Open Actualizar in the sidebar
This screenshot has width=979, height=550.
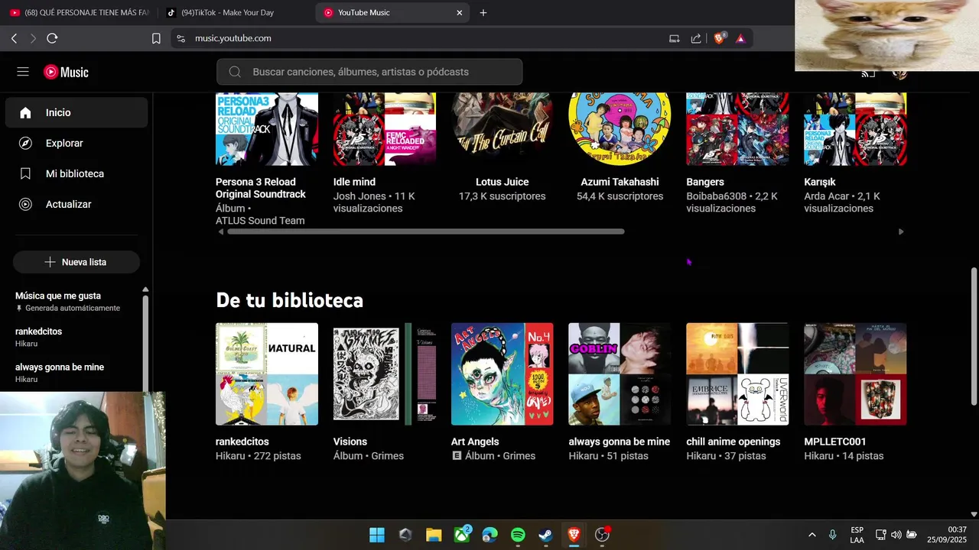point(76,204)
